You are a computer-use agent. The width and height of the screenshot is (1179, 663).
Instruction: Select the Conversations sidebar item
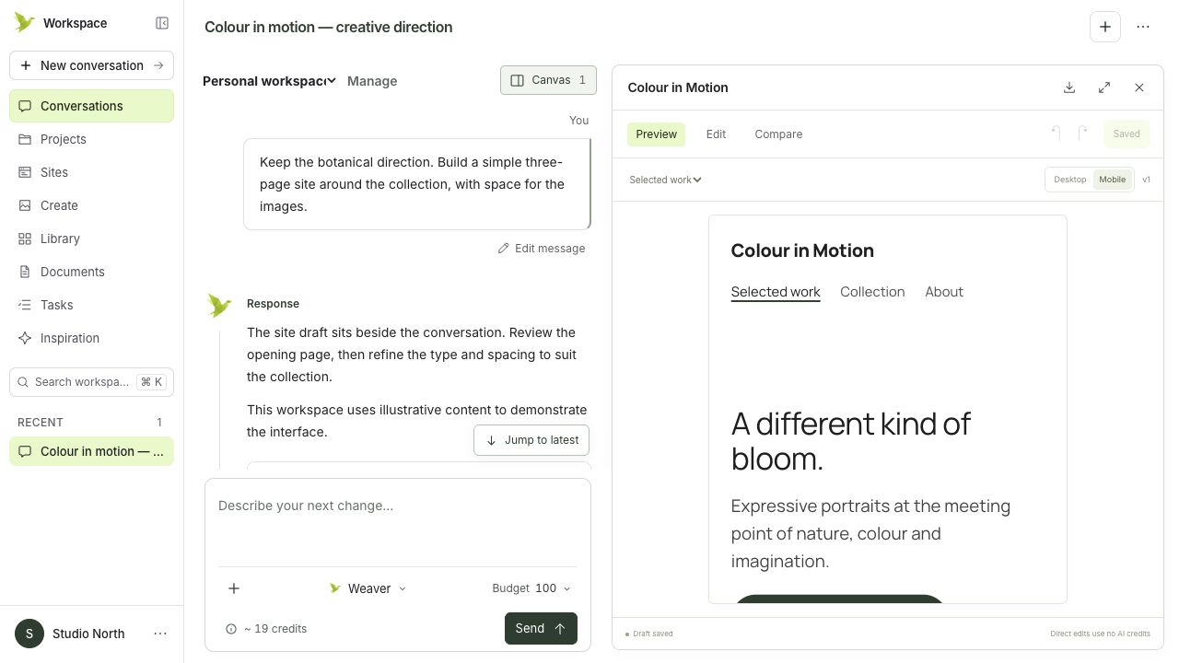[x=91, y=106]
